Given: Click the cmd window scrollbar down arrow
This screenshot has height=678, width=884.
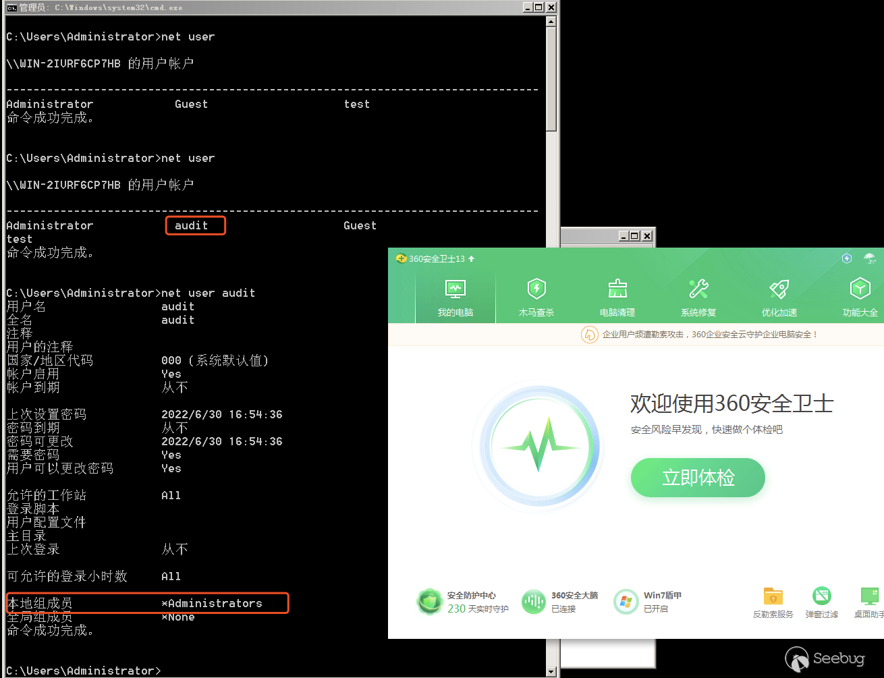Looking at the screenshot, I should pyautogui.click(x=551, y=671).
